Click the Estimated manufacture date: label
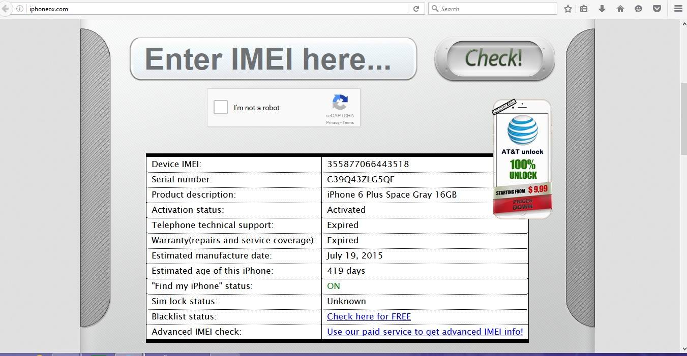The height and width of the screenshot is (356, 687). click(x=212, y=255)
